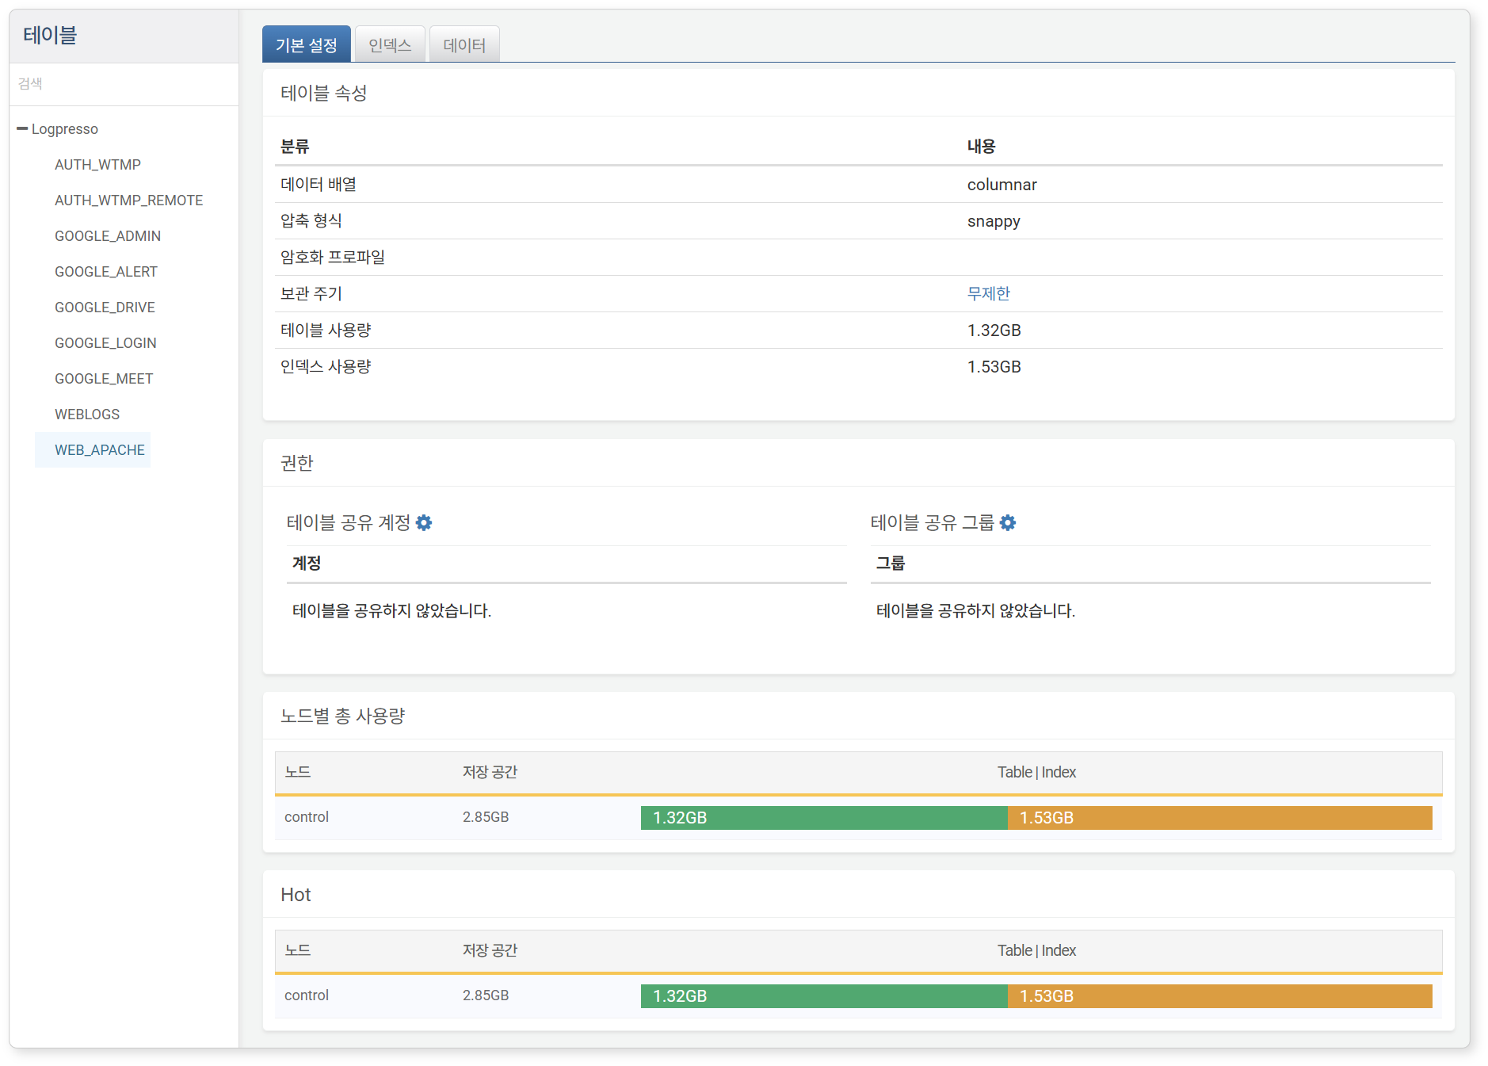Image resolution: width=1488 pixels, height=1066 pixels.
Task: Click control node in 노드별 총 사용량
Action: click(x=307, y=817)
